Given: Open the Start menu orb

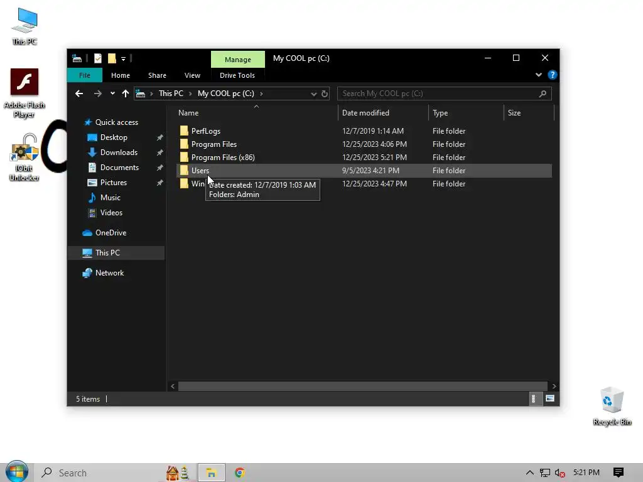Looking at the screenshot, I should point(16,472).
